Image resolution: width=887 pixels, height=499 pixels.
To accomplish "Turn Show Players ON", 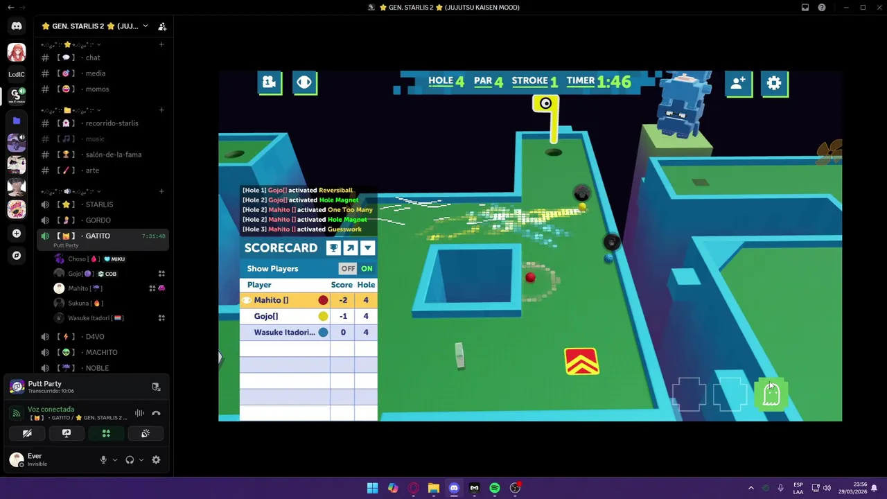I will (367, 269).
